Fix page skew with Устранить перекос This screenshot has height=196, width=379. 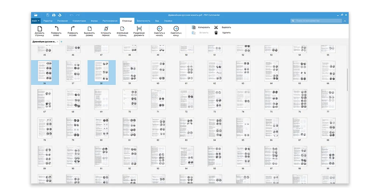click(x=106, y=31)
